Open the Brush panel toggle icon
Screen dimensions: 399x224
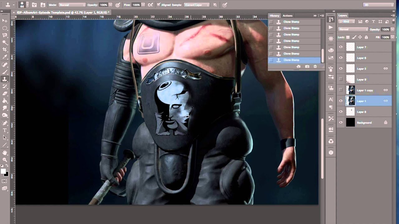(x=34, y=5)
